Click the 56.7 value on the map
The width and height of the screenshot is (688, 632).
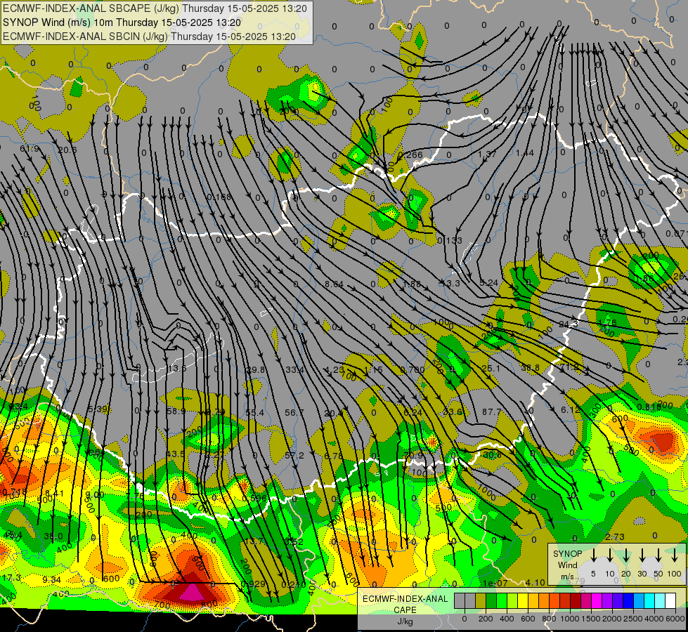pyautogui.click(x=294, y=412)
